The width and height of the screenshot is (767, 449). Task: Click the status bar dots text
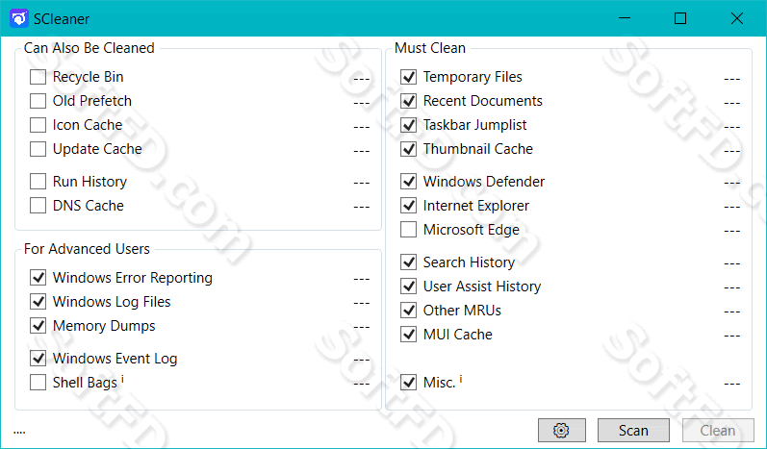[x=19, y=433]
